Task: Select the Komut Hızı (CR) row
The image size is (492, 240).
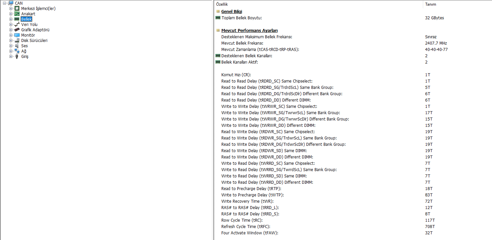Action: pyautogui.click(x=353, y=75)
